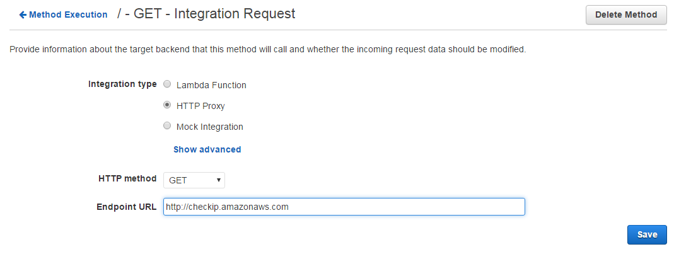
Task: Click the "Mock Integration" option label text
Action: pos(209,127)
